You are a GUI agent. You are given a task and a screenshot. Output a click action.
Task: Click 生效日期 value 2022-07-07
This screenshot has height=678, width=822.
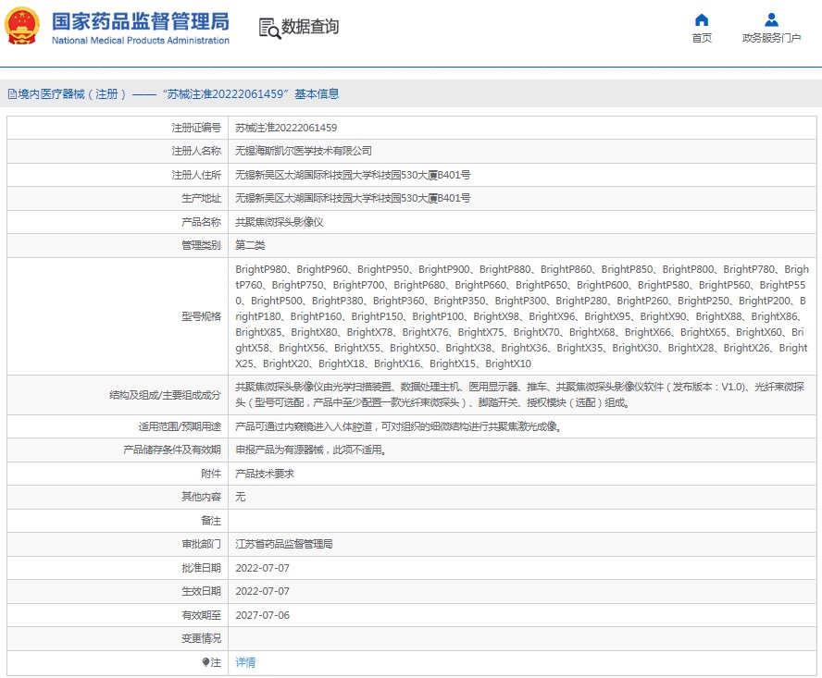coord(262,591)
